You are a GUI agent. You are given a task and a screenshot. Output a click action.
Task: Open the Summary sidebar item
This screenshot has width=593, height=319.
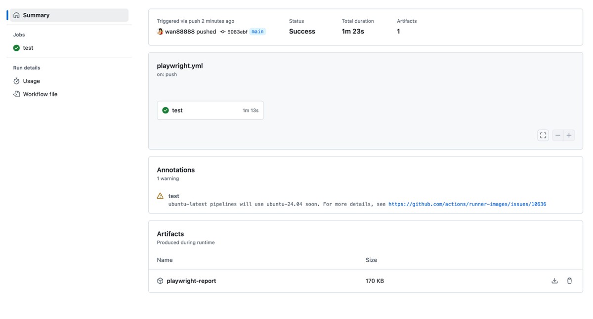(x=36, y=15)
